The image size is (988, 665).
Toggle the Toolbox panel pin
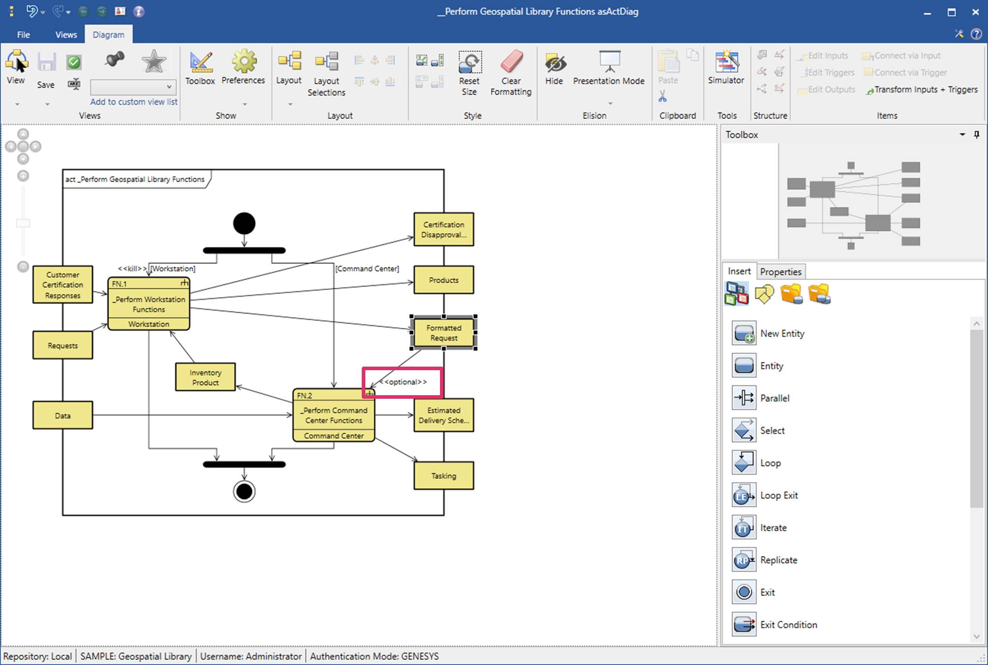coord(976,135)
